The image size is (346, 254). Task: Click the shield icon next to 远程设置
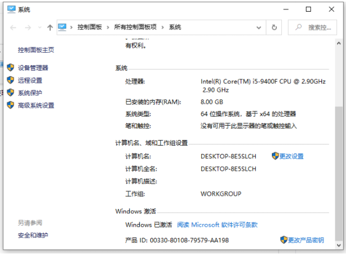click(10, 80)
